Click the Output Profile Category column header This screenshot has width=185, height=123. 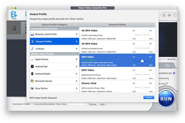coord(54,25)
